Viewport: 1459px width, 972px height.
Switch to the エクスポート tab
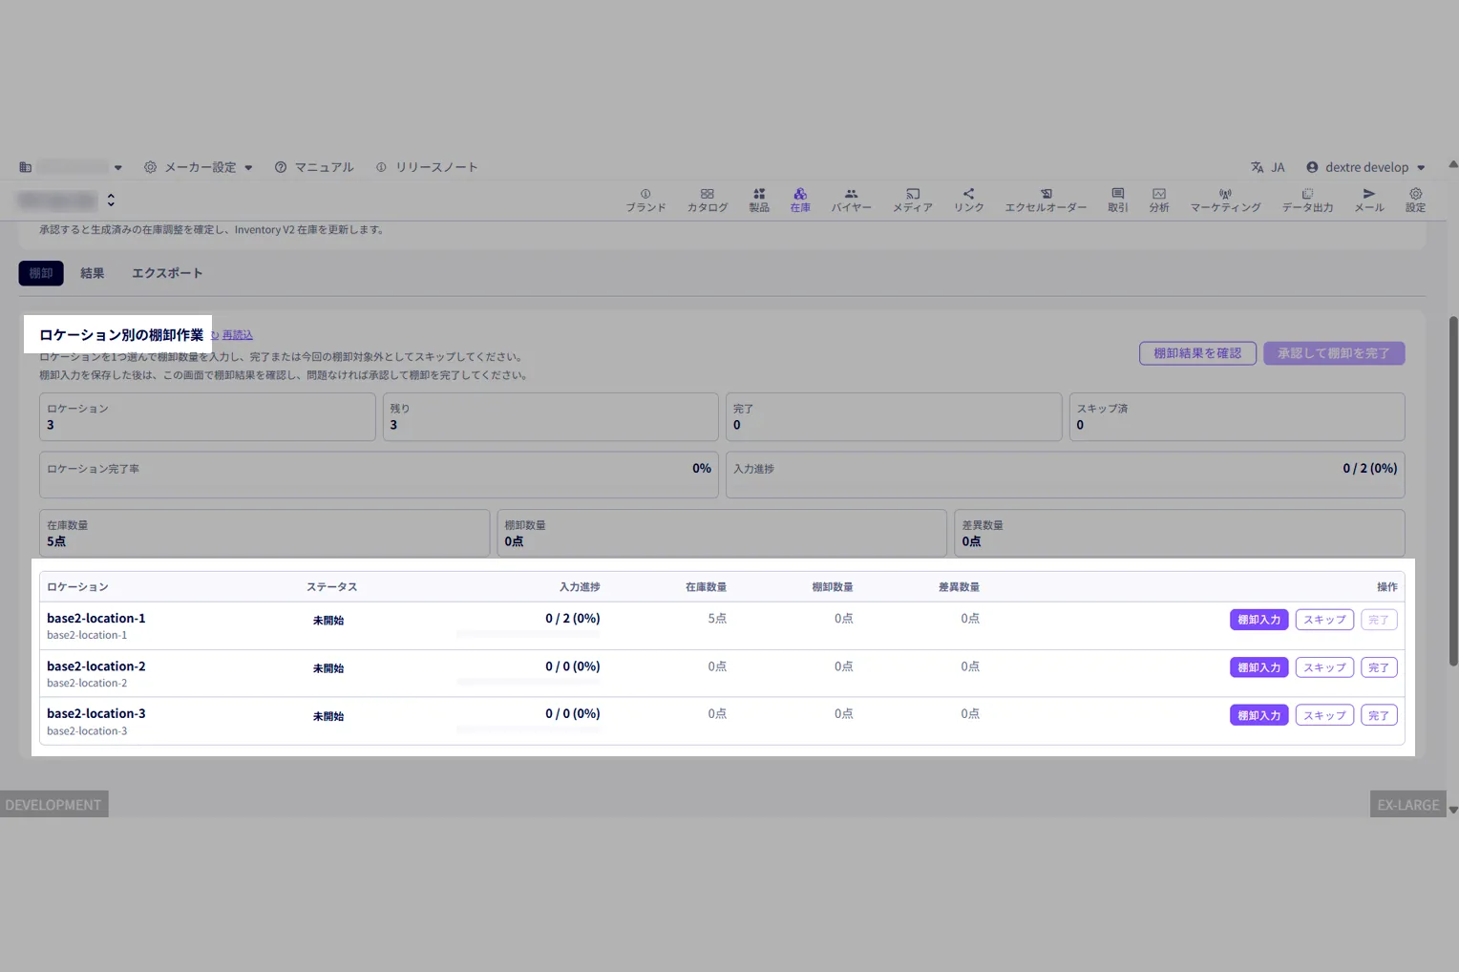click(167, 273)
